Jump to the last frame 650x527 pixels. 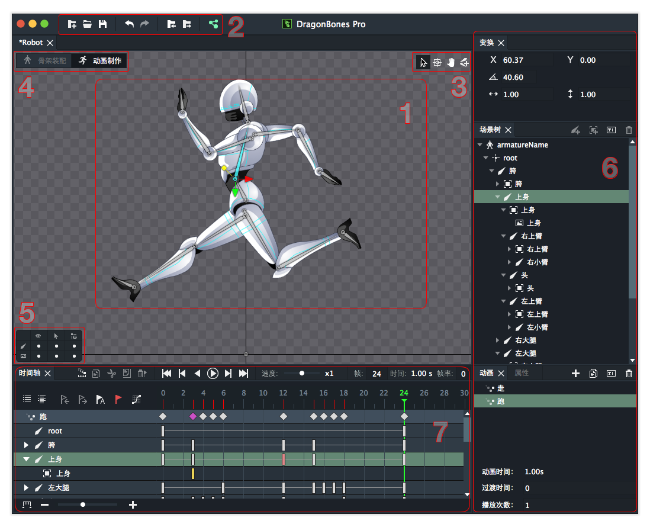(x=243, y=374)
